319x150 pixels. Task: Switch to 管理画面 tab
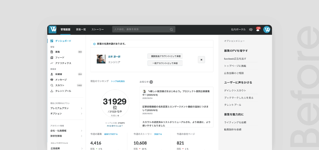click(65, 29)
